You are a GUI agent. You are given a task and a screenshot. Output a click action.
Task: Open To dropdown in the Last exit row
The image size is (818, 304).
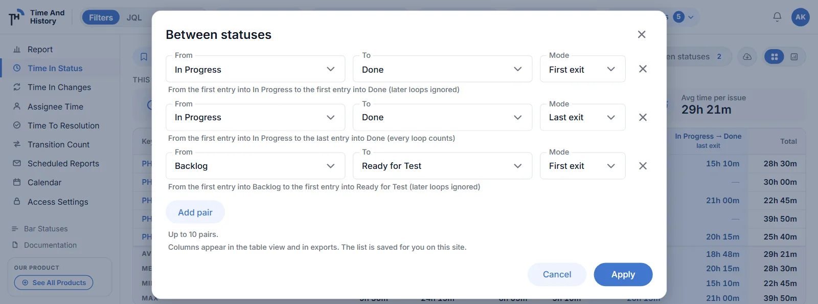click(x=442, y=117)
